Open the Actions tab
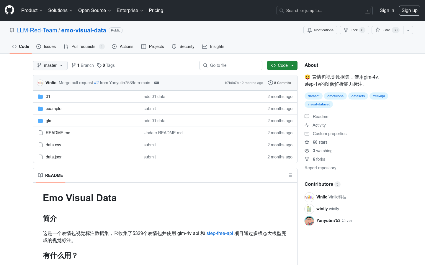425x265 pixels. pos(123,47)
